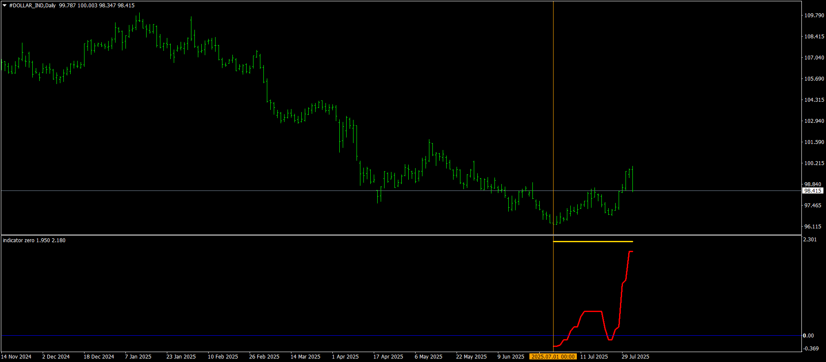Click the 7 Jan 2025 date label
Screen dimensions: 826x362
[x=138, y=356]
